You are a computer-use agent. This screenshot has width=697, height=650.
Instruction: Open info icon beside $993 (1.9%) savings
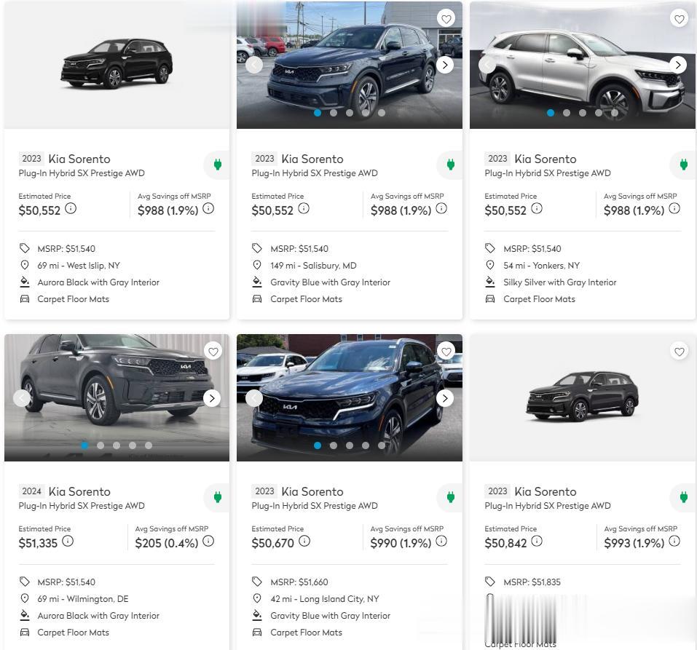click(x=674, y=541)
